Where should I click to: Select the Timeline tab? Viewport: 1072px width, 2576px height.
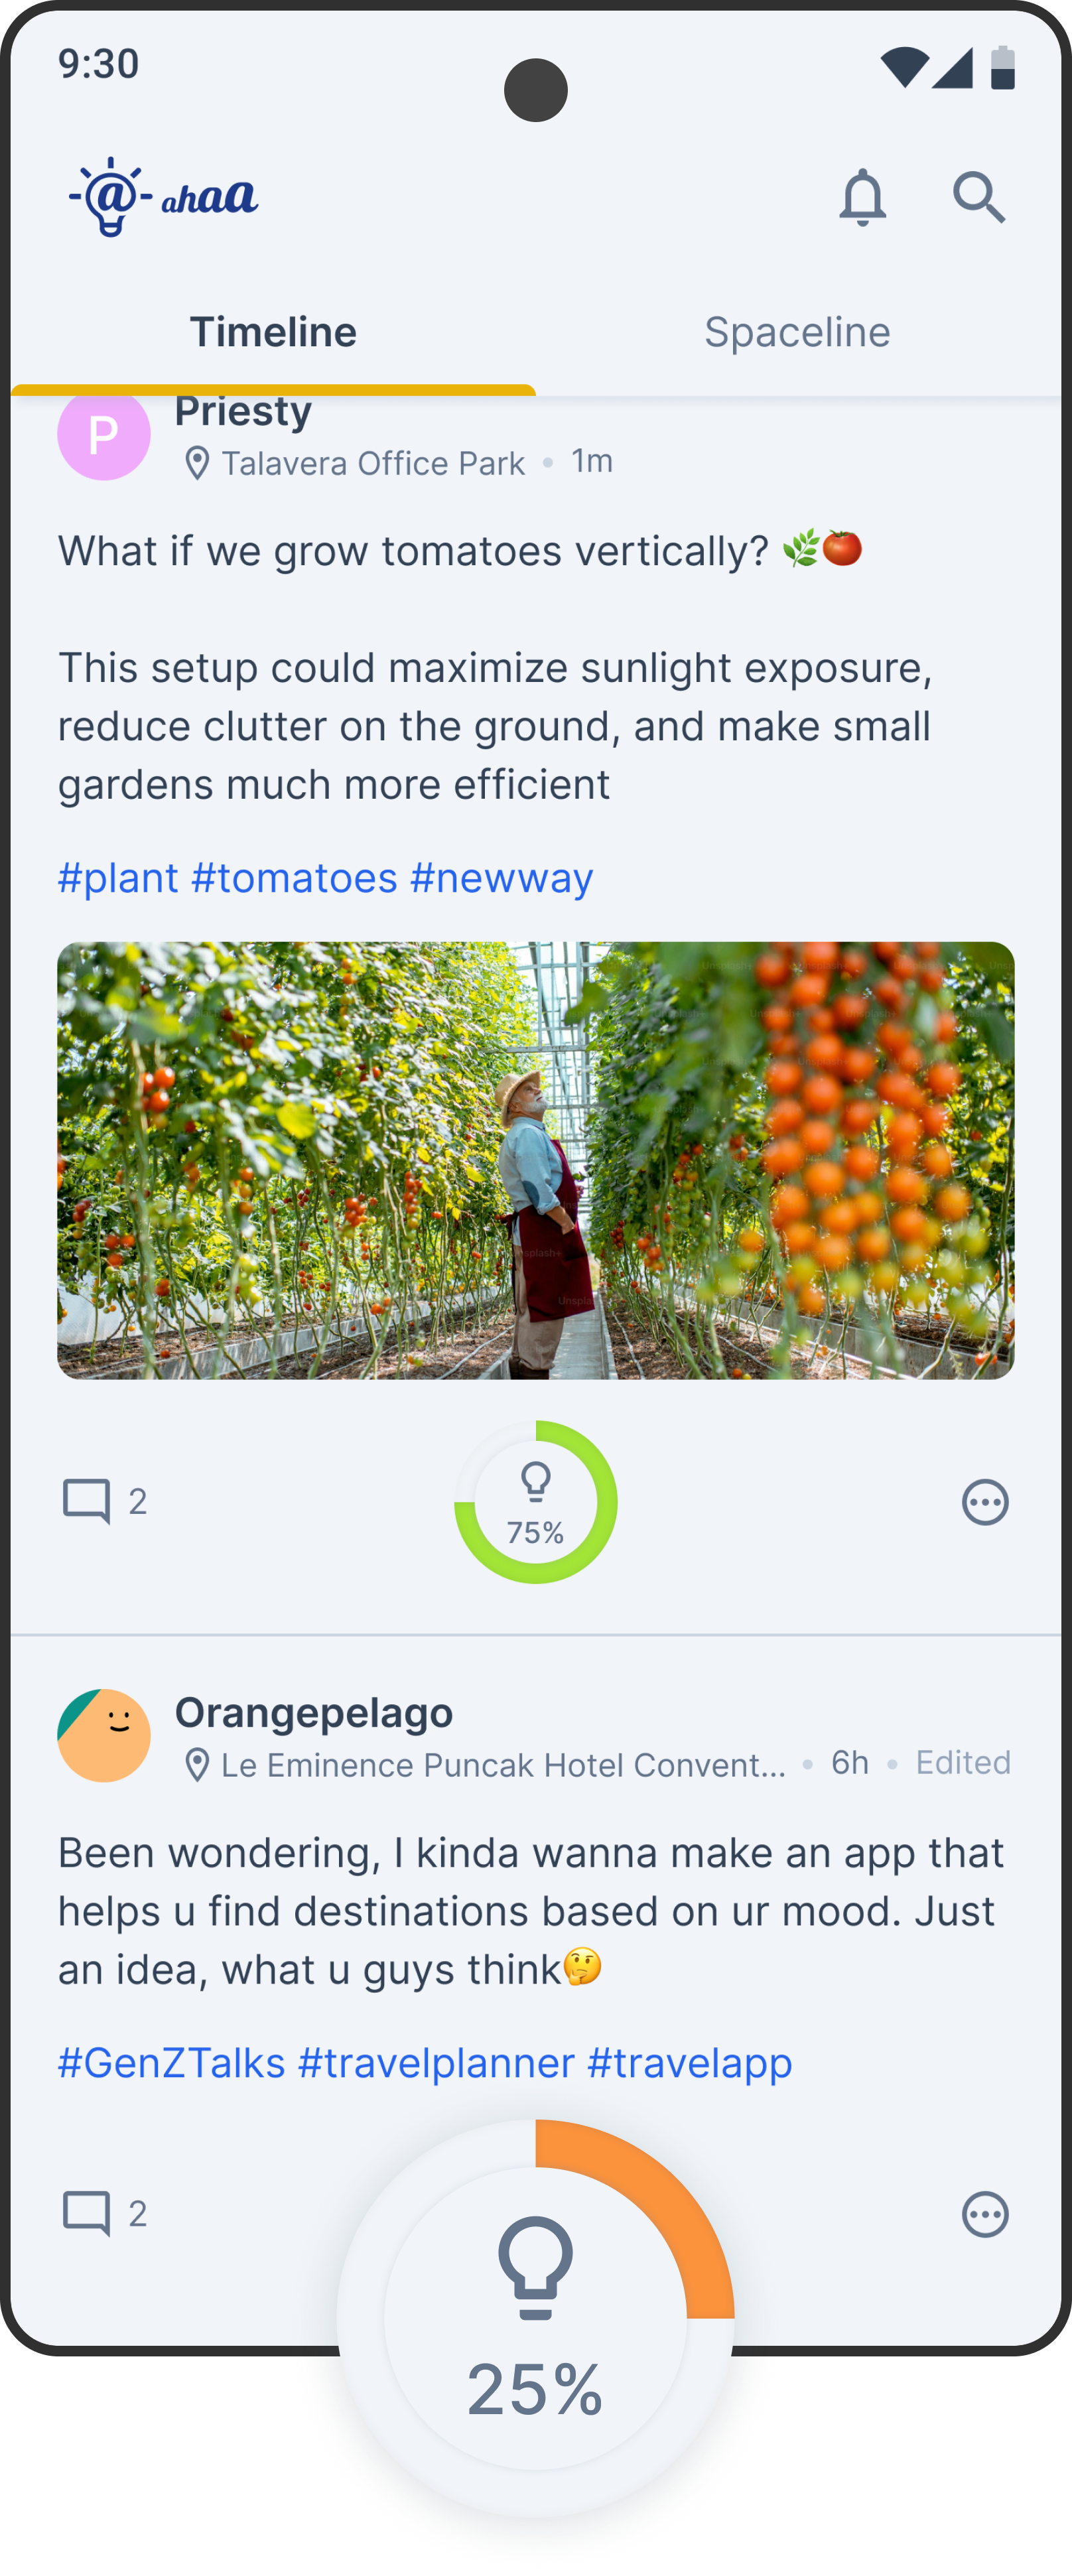tap(273, 332)
